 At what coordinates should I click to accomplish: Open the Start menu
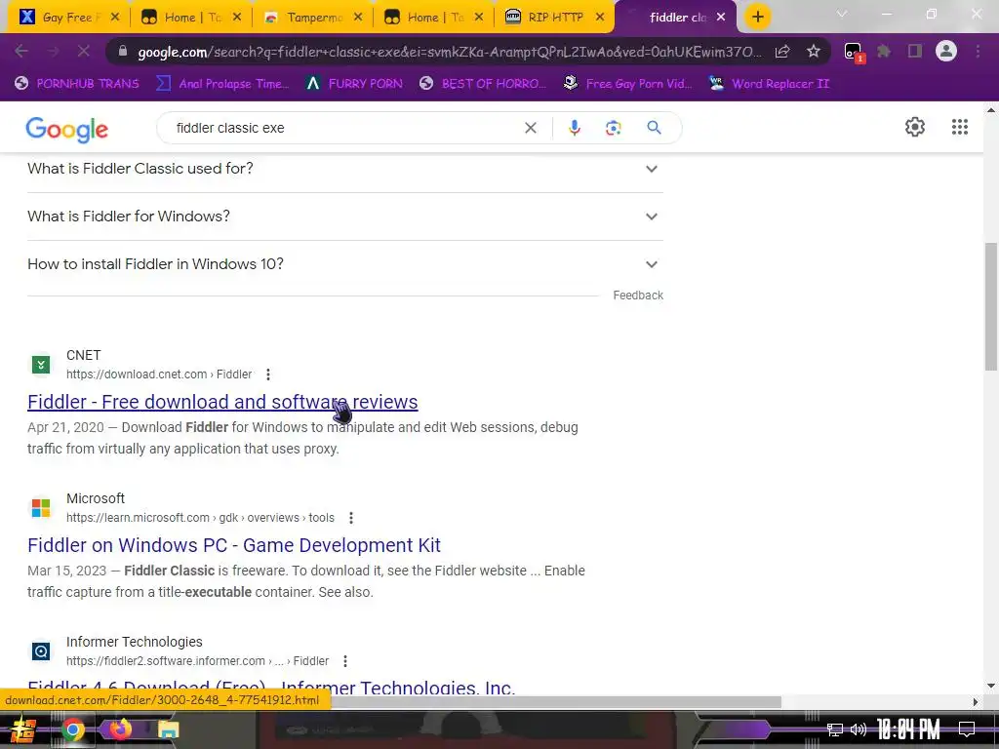23,729
